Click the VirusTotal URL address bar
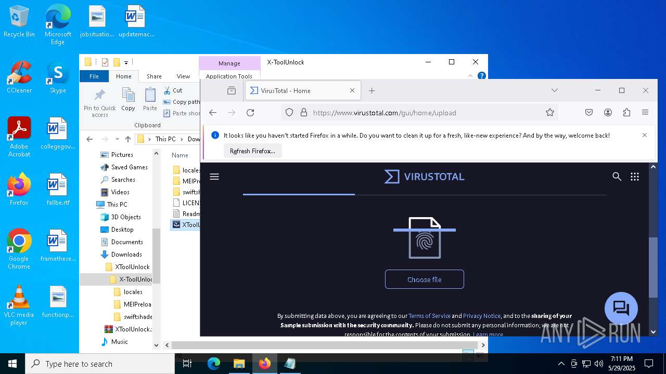 coord(419,112)
